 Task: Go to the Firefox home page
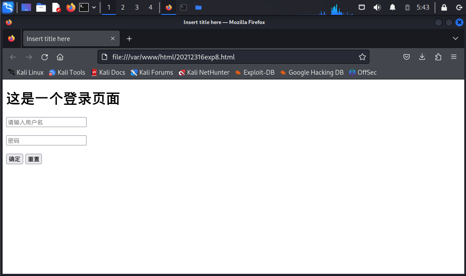tap(60, 57)
